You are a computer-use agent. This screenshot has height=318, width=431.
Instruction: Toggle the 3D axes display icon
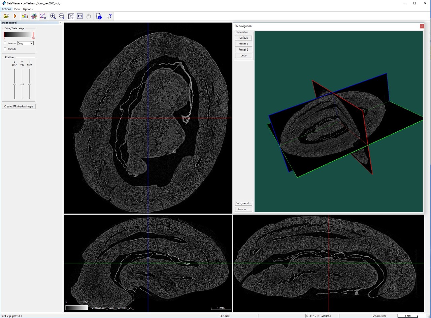click(x=43, y=16)
